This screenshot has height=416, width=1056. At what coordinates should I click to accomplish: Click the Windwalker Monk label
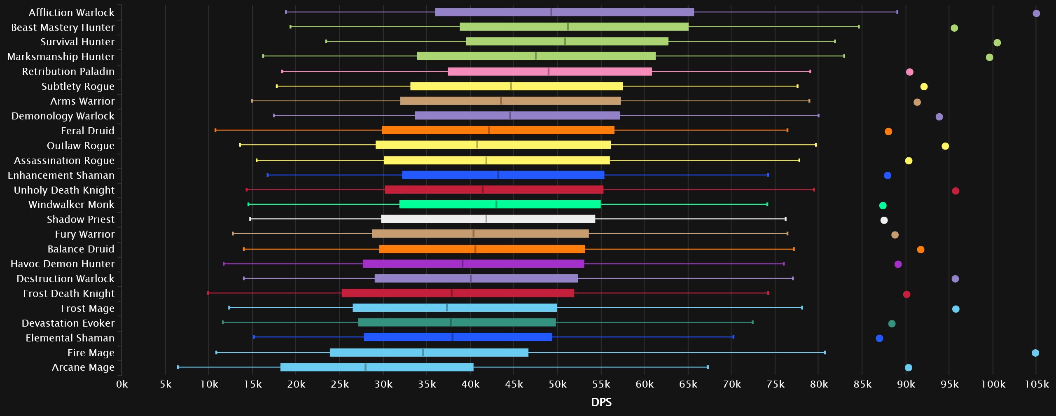pos(71,205)
